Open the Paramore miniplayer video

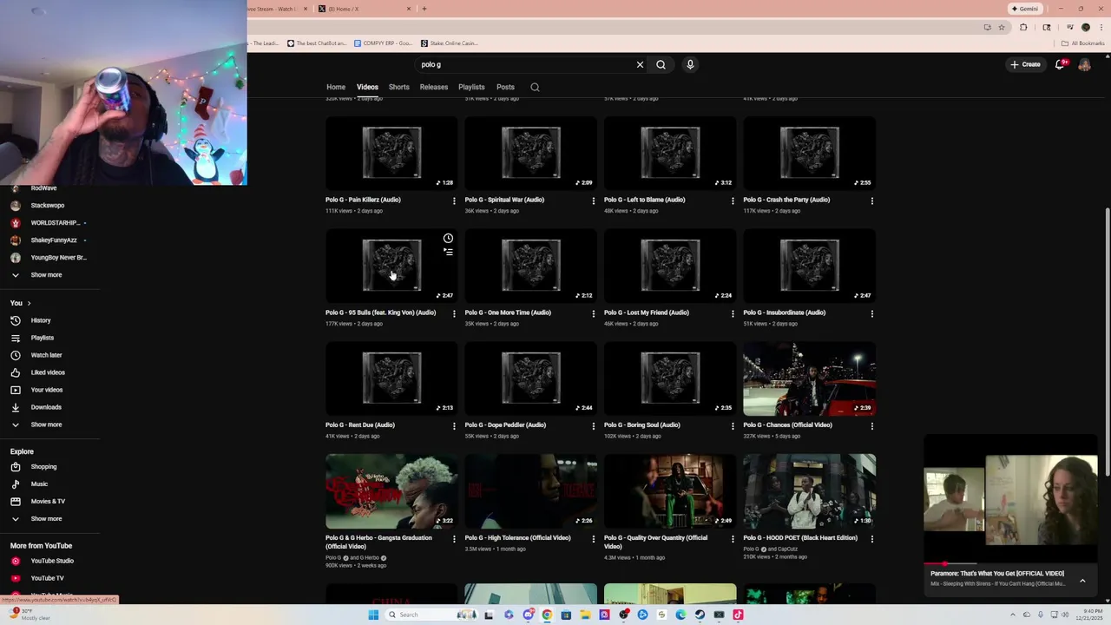point(1011,500)
